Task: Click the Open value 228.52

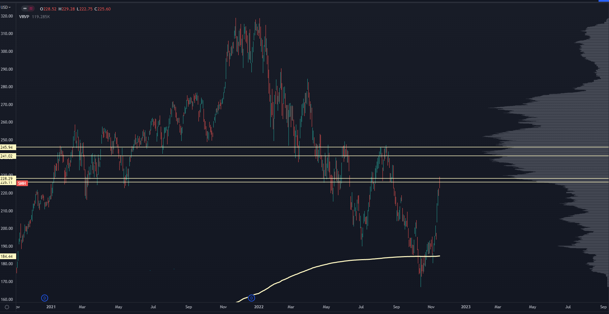Action: [x=50, y=9]
